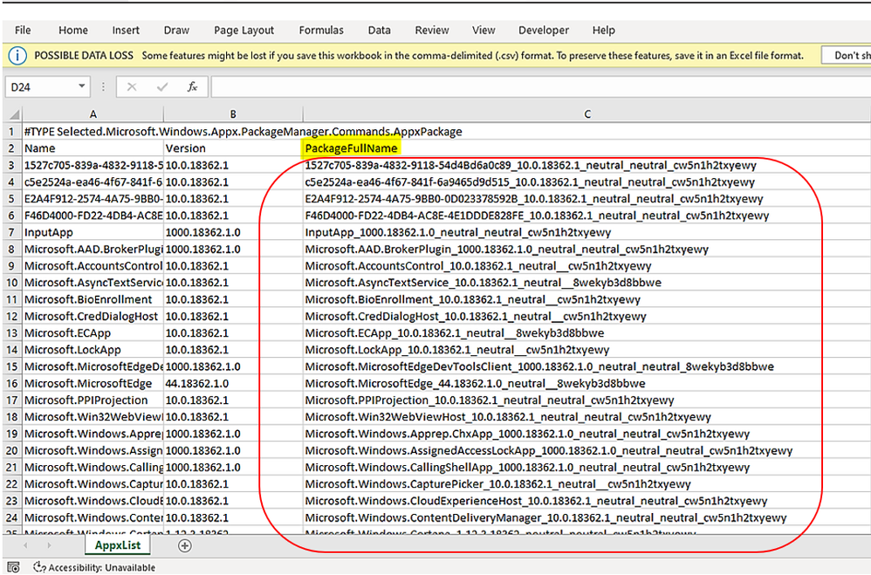Image resolution: width=871 pixels, height=575 pixels.
Task: Click Microsoft.CredDialogHost cell in column A
Action: point(93,316)
